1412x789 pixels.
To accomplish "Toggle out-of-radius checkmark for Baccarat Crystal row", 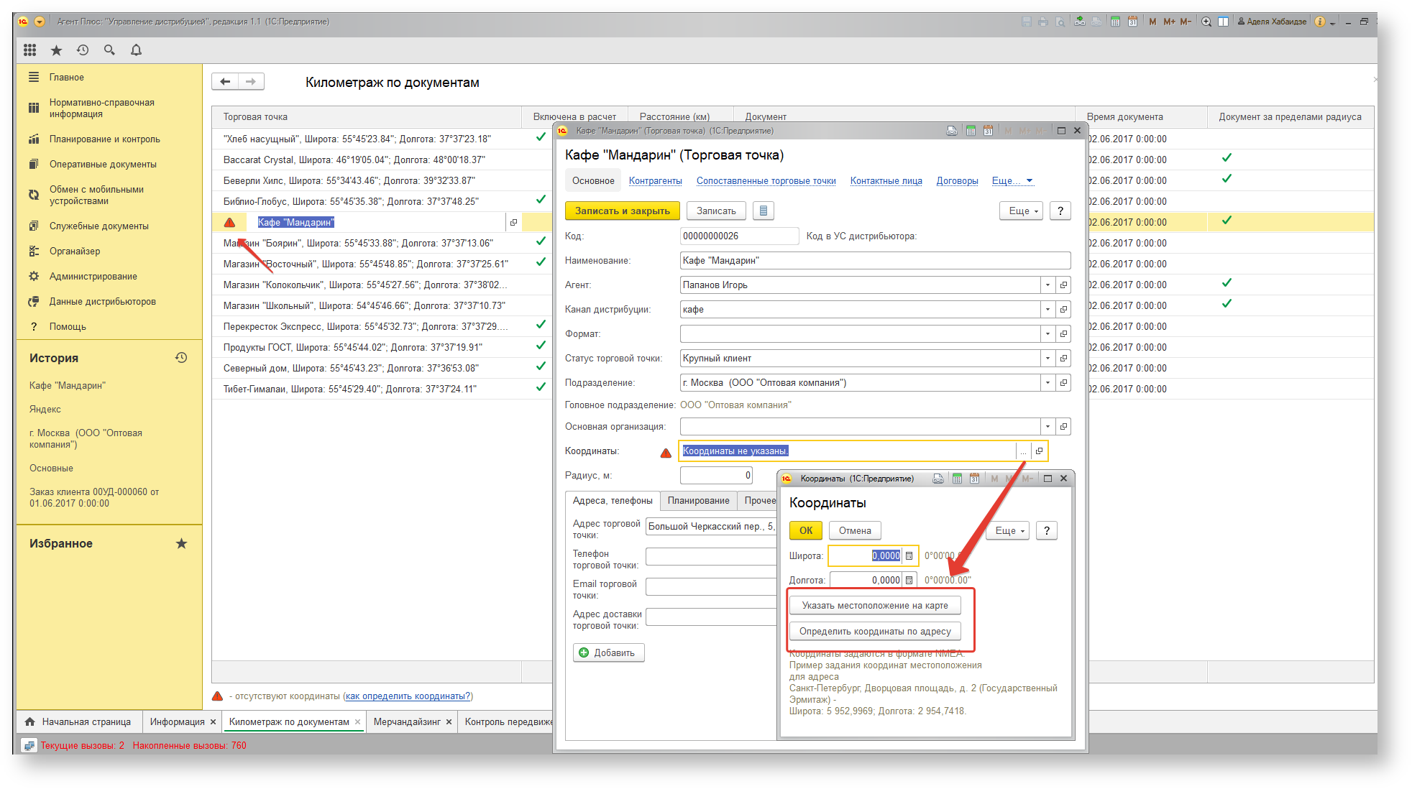I will [x=1227, y=158].
